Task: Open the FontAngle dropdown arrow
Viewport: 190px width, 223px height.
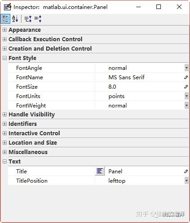Action: tap(186, 68)
